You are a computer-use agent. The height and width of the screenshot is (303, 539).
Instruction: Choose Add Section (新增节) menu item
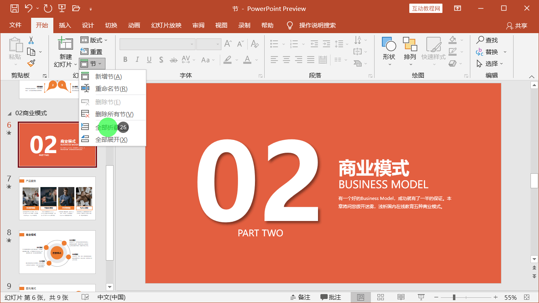click(112, 76)
